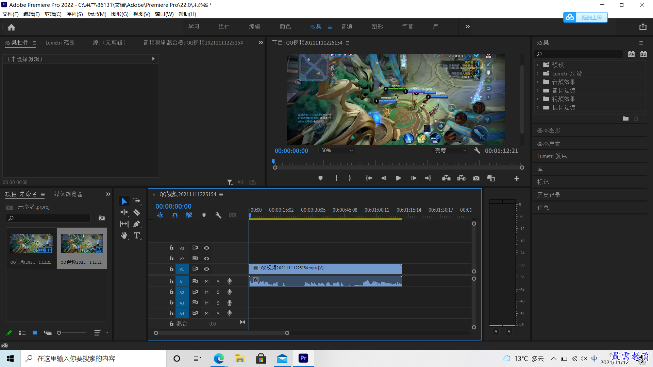653x367 pixels.
Task: Switch to the 颜色 workspace tab
Action: click(285, 27)
